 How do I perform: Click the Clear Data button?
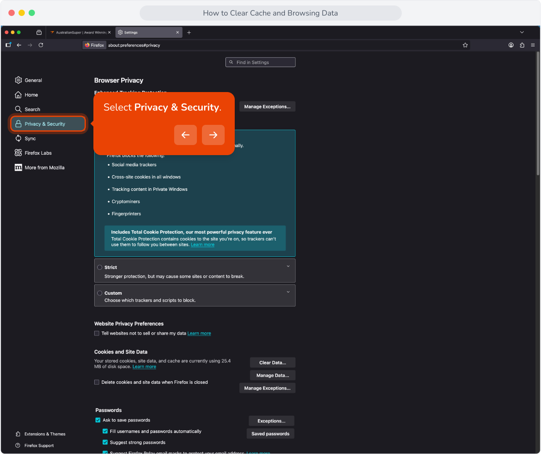click(273, 363)
